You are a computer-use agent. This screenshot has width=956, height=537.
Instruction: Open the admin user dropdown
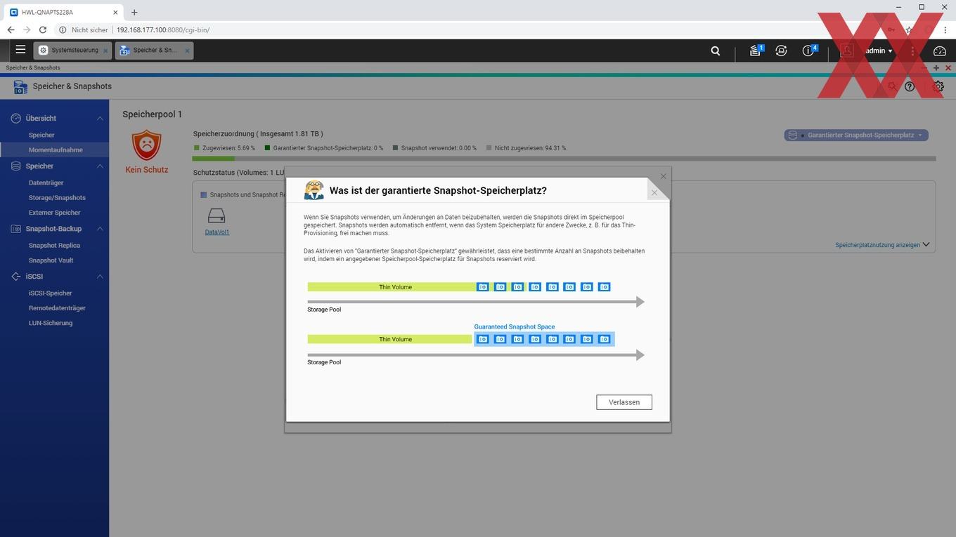pos(879,51)
